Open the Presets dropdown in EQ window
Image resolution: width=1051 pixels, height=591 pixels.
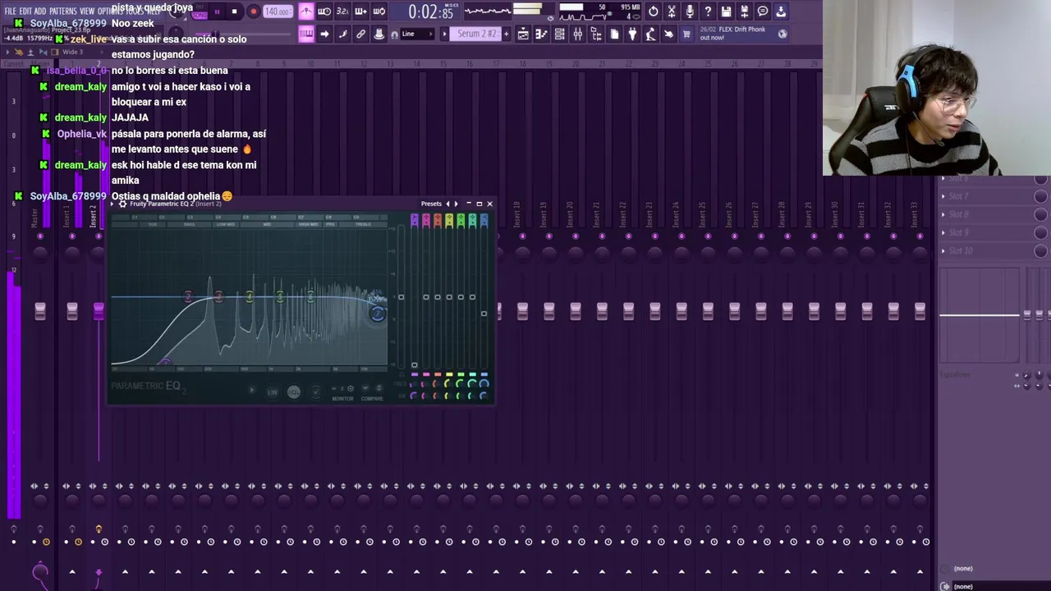click(x=431, y=204)
